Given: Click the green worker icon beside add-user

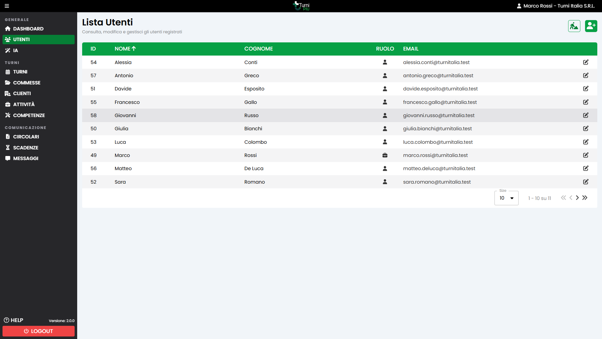Looking at the screenshot, I should tap(574, 26).
